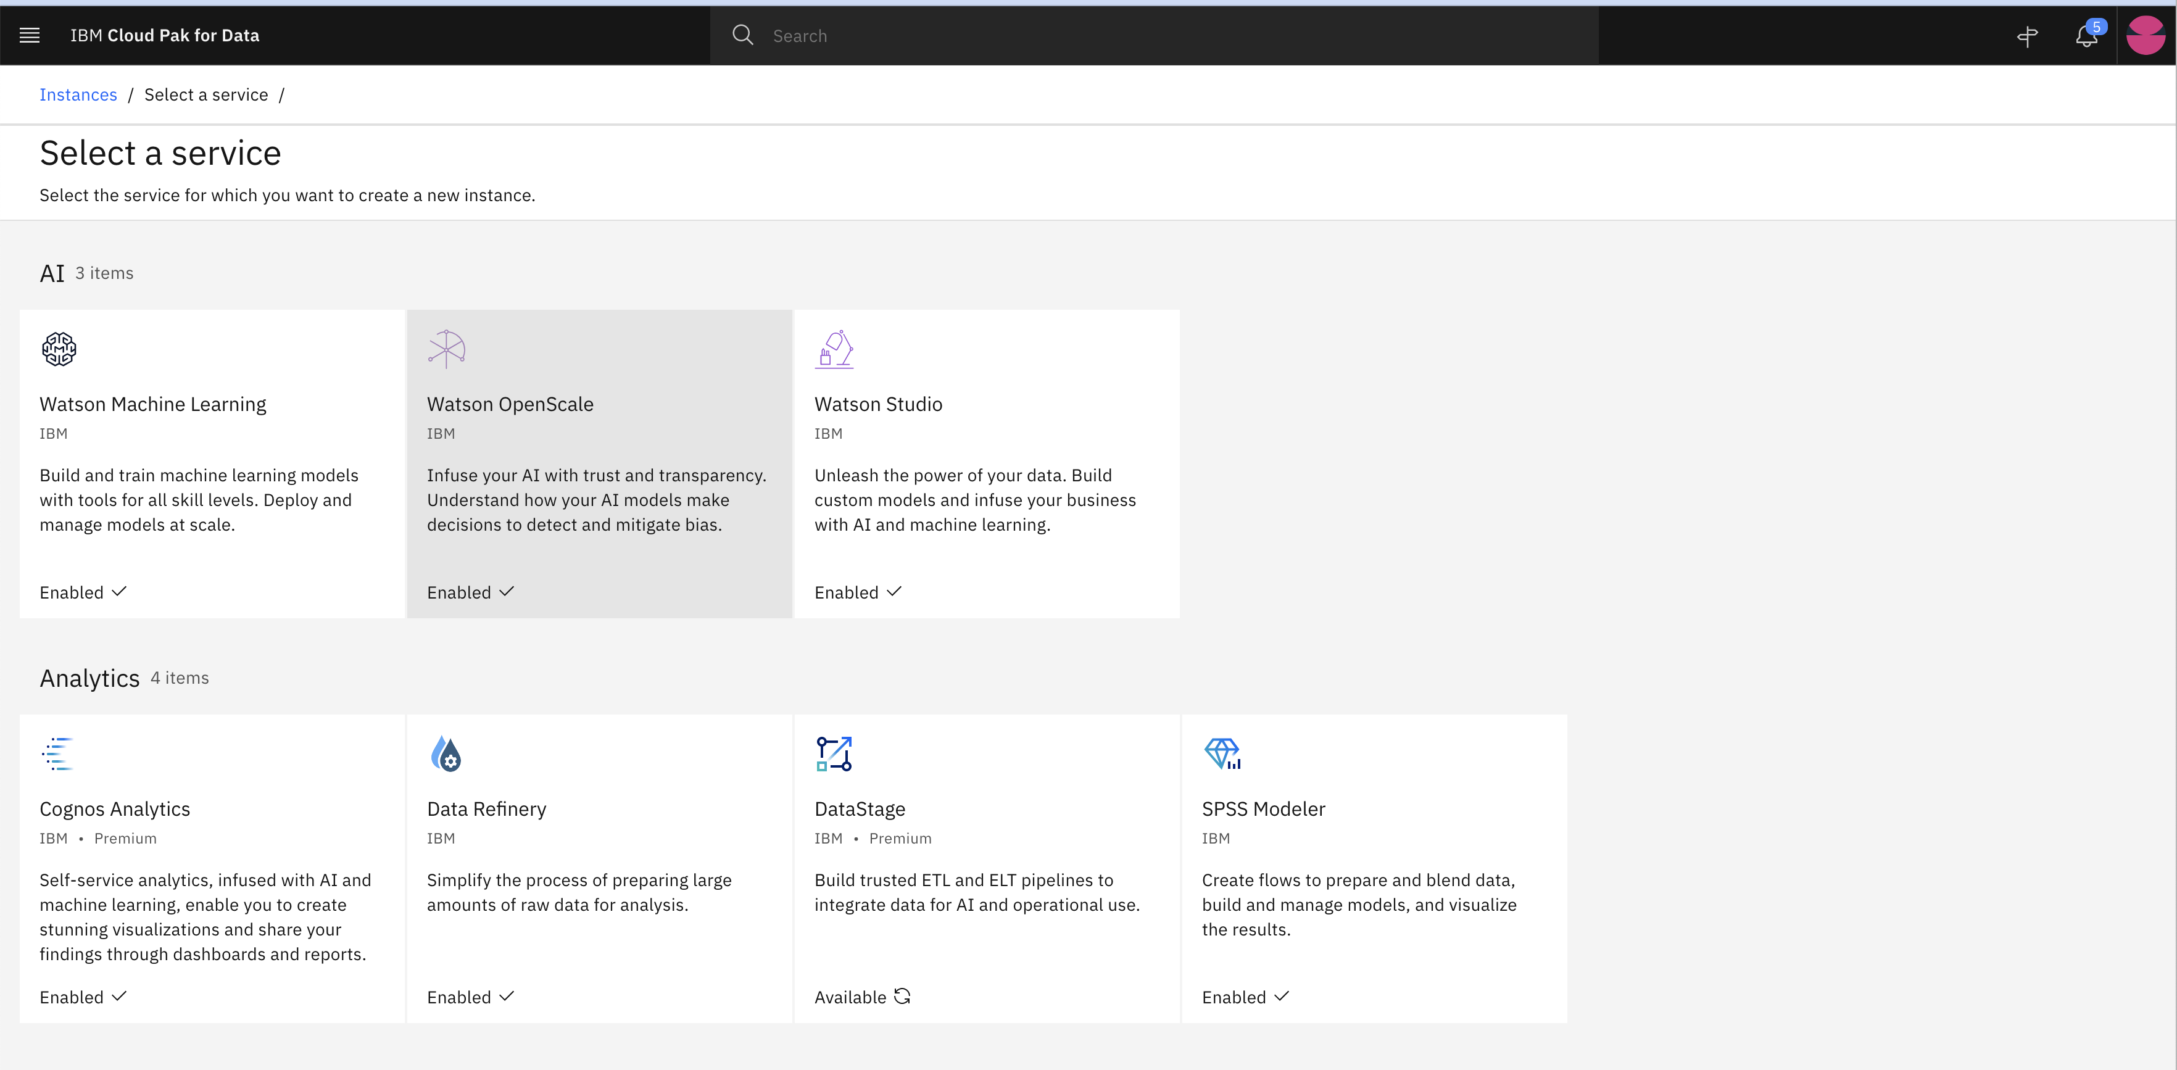
Task: Click the SPSS Modeler diamond icon
Action: (x=1222, y=753)
